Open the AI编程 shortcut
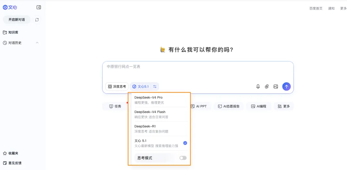This screenshot has height=170, width=347. (259, 106)
